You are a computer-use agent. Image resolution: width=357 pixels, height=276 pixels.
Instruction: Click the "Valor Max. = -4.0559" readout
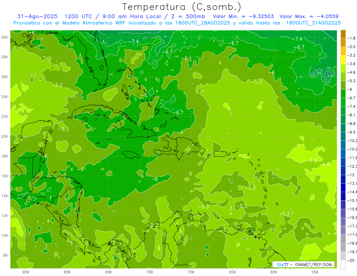point(309,16)
